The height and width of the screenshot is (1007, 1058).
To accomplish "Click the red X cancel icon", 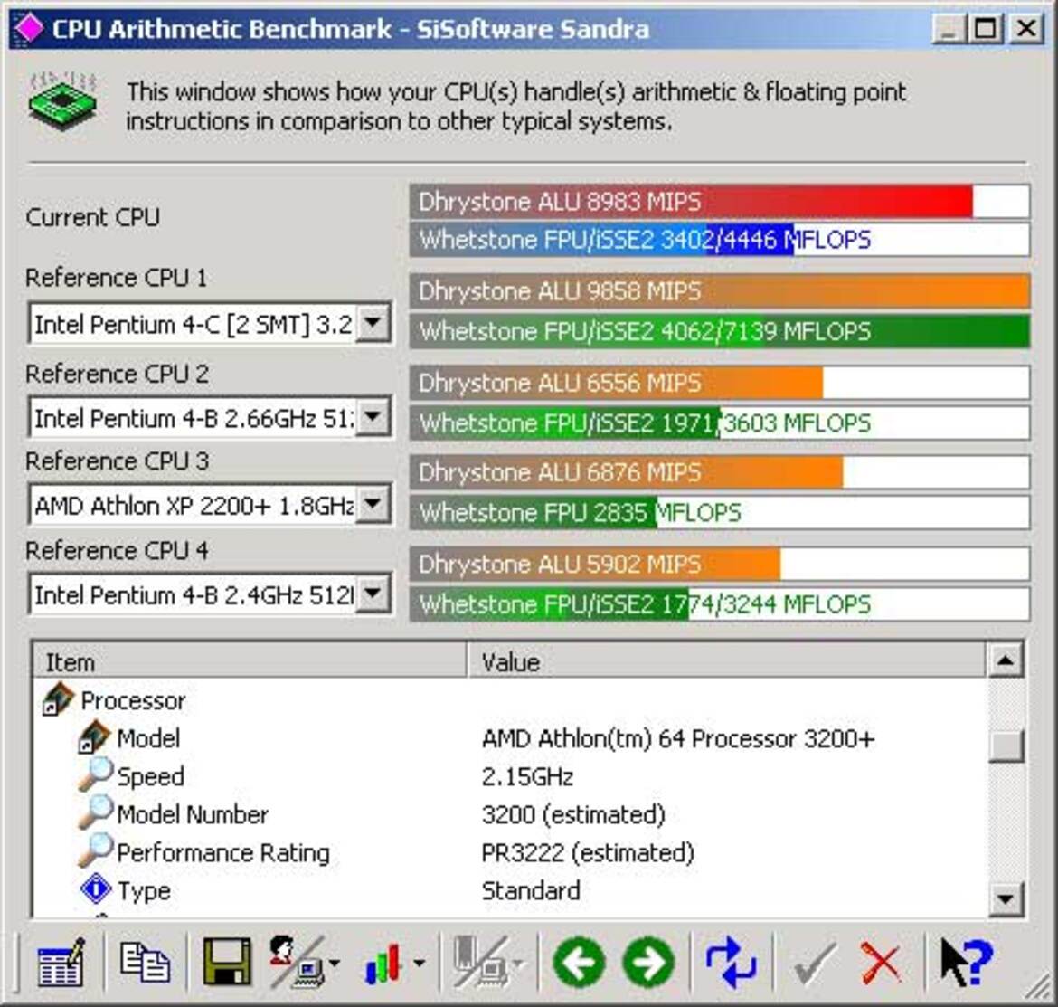I will point(882,964).
